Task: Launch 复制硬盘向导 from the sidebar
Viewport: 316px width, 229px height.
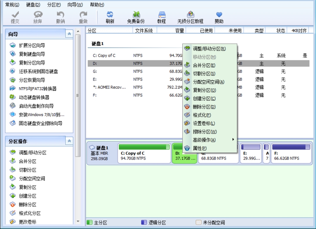Action: (27, 54)
